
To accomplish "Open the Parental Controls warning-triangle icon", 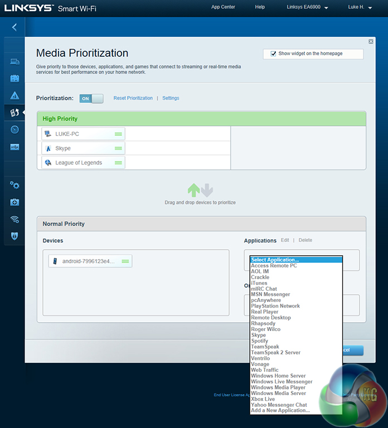I will pos(14,95).
